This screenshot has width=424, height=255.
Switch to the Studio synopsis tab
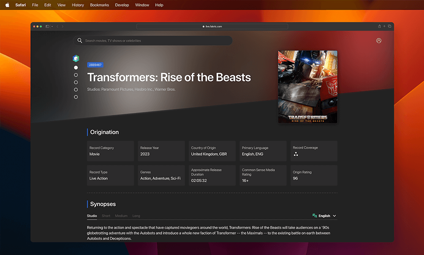pos(92,215)
